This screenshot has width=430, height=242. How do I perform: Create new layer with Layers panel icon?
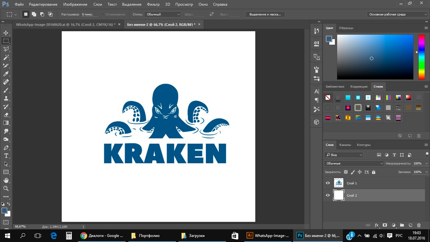tap(410, 225)
